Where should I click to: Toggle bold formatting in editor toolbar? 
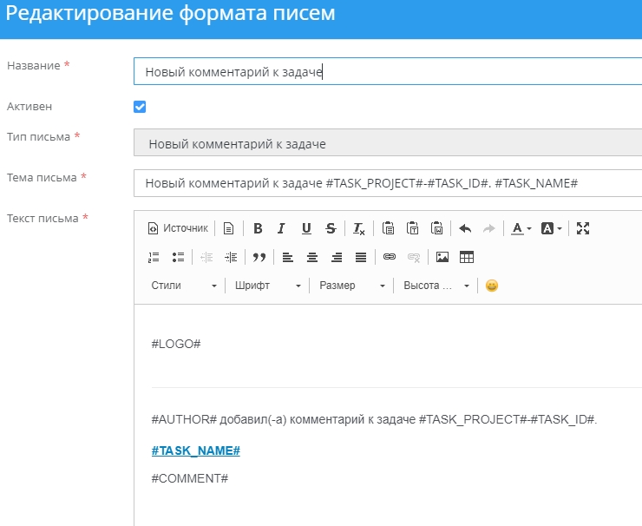click(x=258, y=228)
